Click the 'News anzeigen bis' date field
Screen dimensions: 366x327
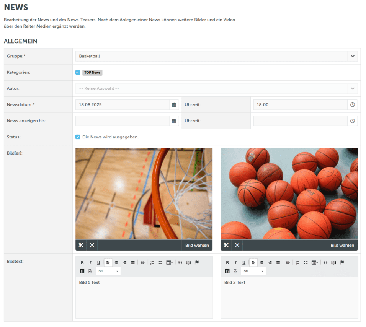pyautogui.click(x=122, y=121)
